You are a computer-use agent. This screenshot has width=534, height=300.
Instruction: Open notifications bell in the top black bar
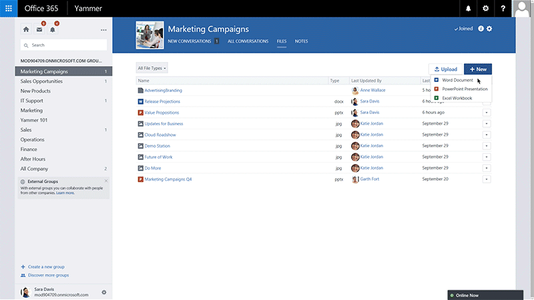coord(469,9)
